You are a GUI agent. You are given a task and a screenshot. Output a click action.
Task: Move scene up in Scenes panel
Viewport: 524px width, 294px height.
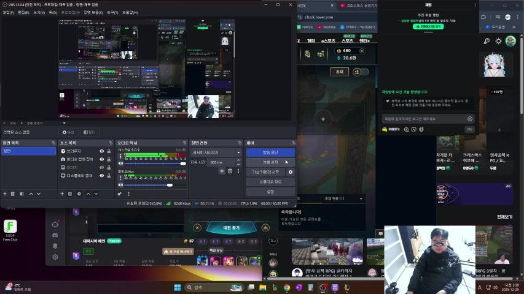31,194
